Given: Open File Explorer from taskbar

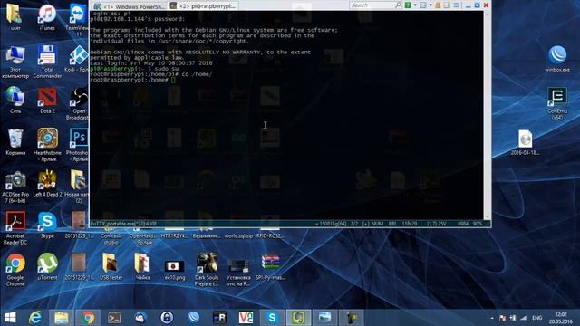Looking at the screenshot, I should (62, 318).
